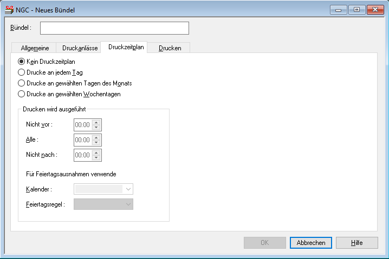The width and height of the screenshot is (389, 259).
Task: Select Drucke an gewählten Tagen des Monats
Action: (x=22, y=83)
